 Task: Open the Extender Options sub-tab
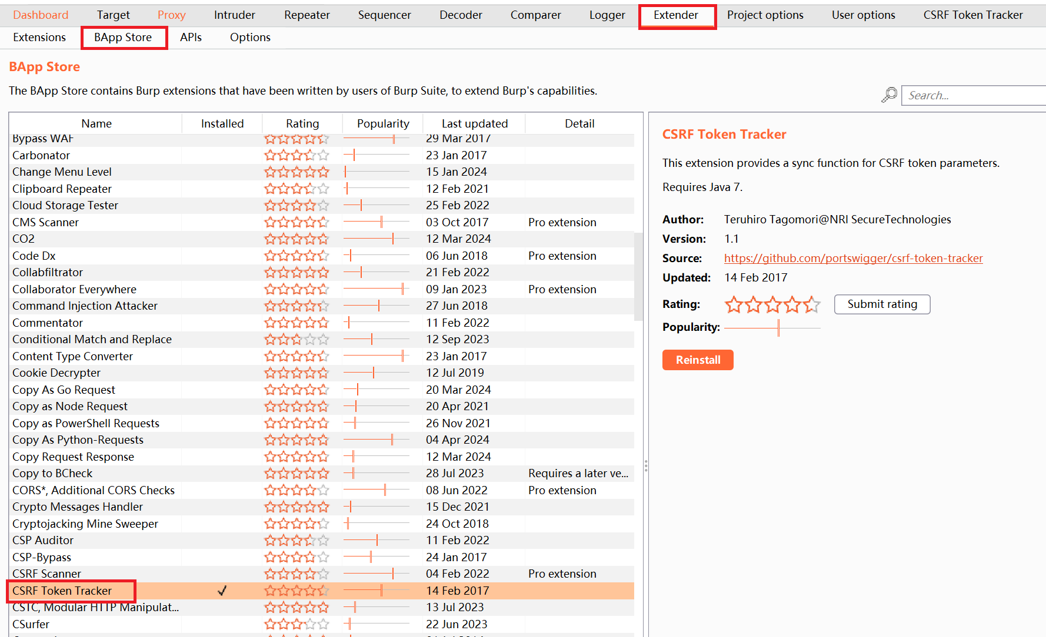click(x=250, y=37)
